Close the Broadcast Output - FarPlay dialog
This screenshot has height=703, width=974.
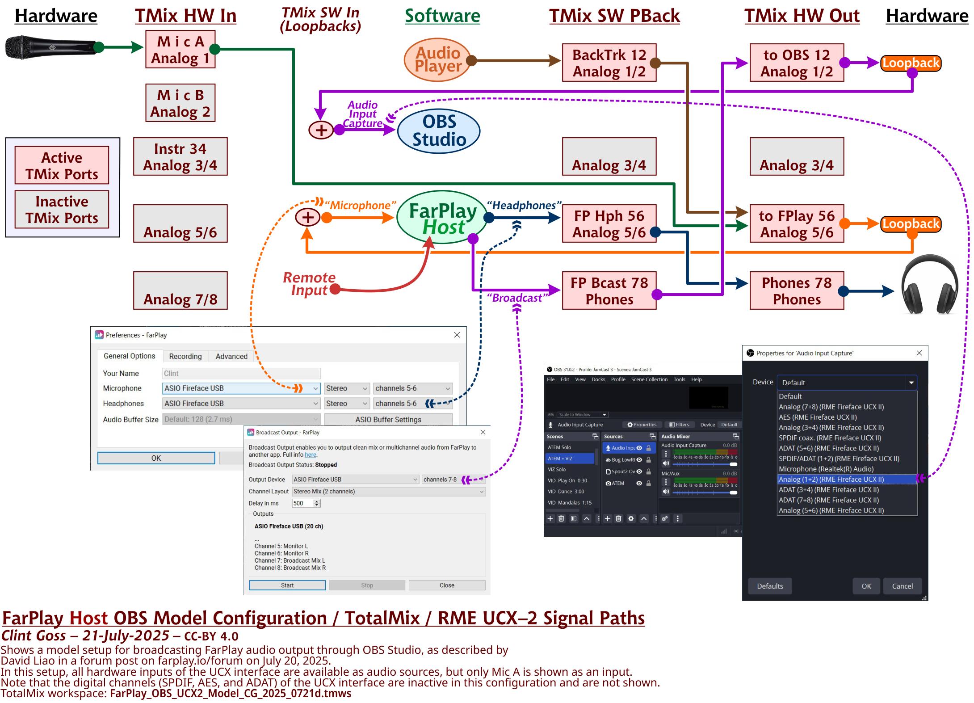pos(483,433)
